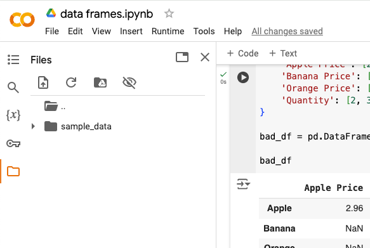Click the green execution checkmark status
This screenshot has width=370, height=248.
[223, 74]
